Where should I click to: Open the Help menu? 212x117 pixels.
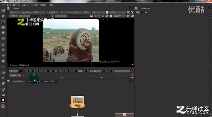[x=51, y=5]
